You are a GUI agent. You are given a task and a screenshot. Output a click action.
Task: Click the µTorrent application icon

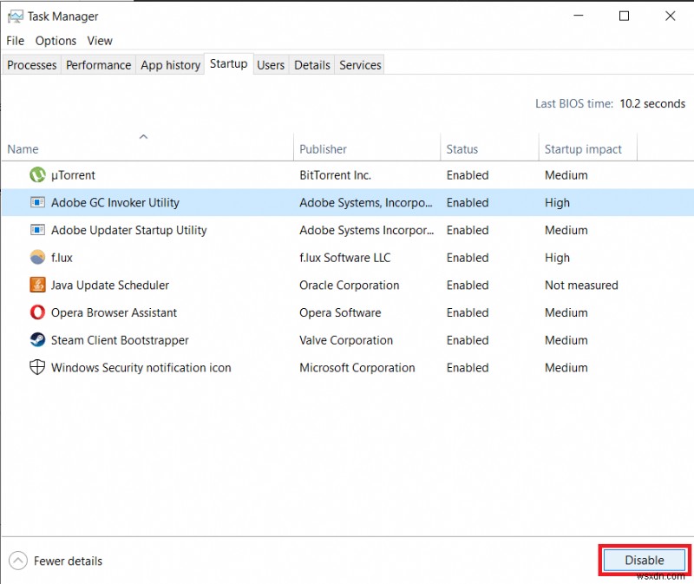(36, 174)
